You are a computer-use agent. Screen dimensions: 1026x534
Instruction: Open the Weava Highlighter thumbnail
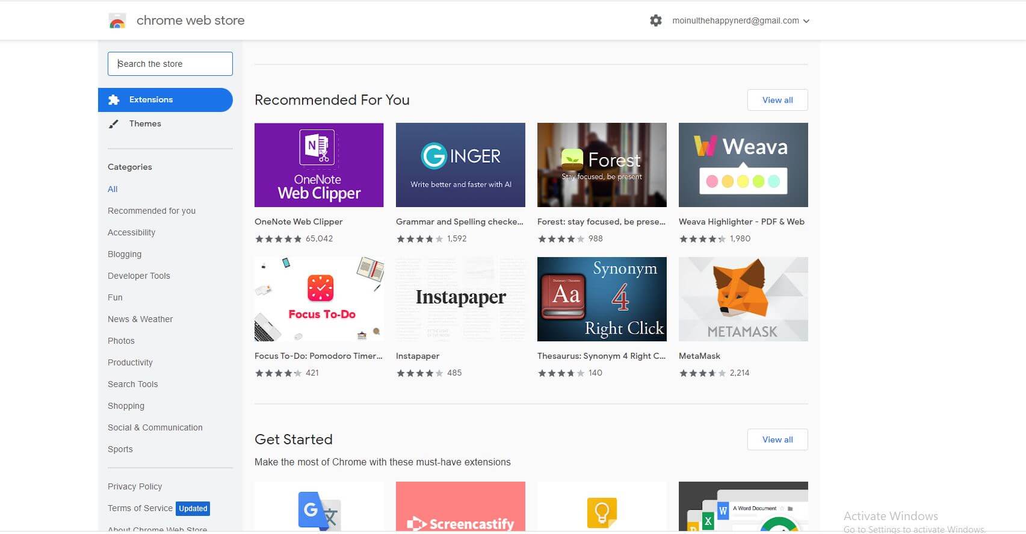coord(743,165)
